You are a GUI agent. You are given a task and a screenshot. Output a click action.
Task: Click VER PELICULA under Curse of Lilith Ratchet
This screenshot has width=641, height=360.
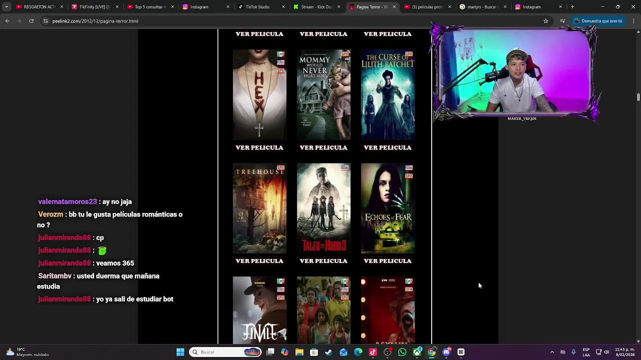[388, 147]
